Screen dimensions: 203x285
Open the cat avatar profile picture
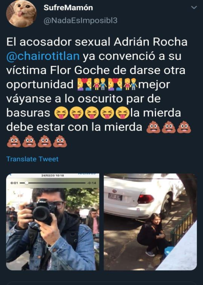[21, 13]
